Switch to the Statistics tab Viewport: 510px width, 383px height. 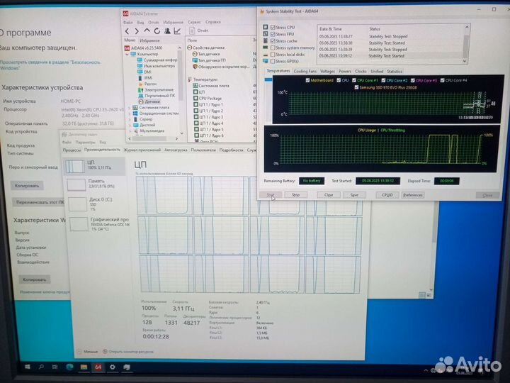click(395, 71)
